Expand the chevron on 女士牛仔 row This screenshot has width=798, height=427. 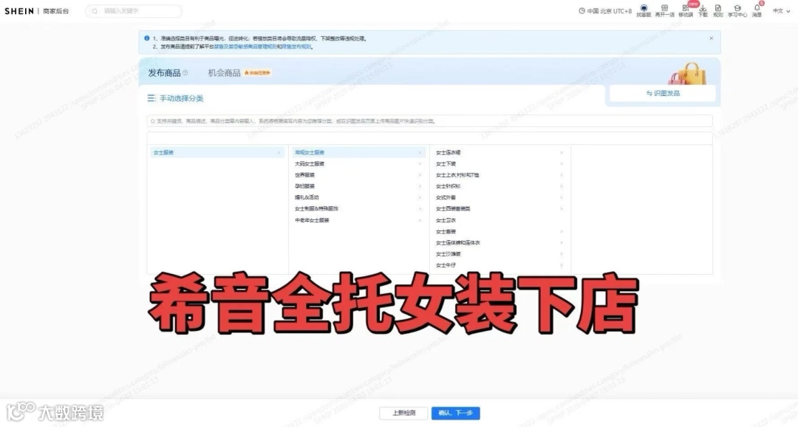pyautogui.click(x=562, y=265)
